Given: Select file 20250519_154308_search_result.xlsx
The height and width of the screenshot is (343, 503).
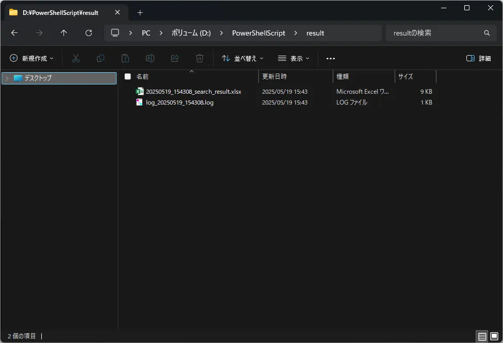Looking at the screenshot, I should tap(193, 92).
